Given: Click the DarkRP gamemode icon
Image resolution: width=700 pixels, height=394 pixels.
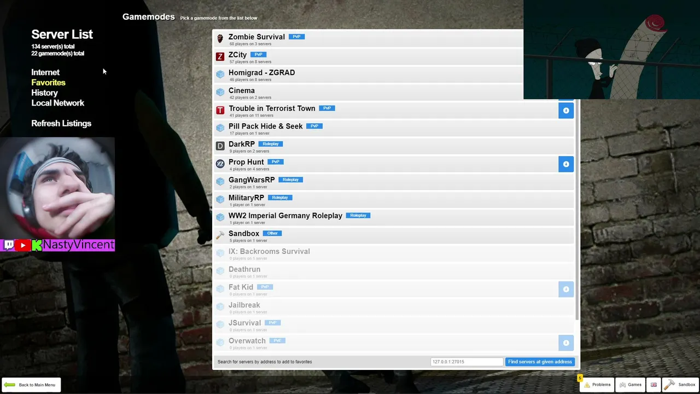Looking at the screenshot, I should [x=220, y=146].
